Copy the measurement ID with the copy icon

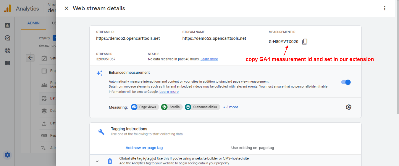click(x=305, y=42)
